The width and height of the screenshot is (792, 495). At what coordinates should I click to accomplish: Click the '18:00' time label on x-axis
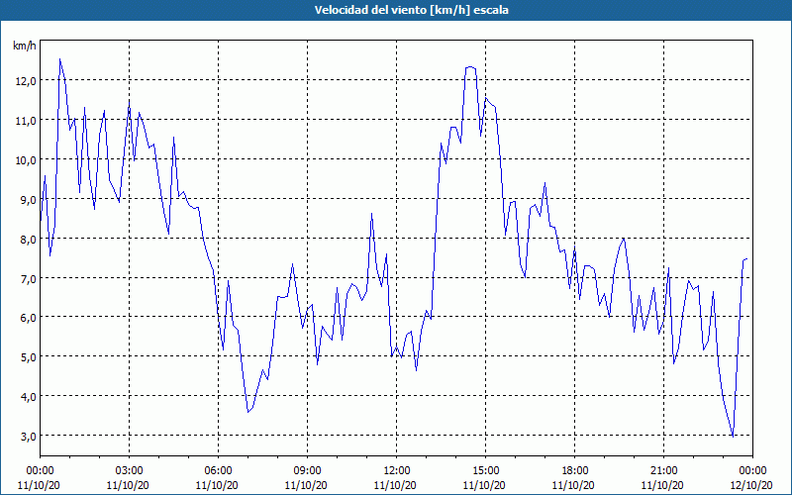[574, 471]
